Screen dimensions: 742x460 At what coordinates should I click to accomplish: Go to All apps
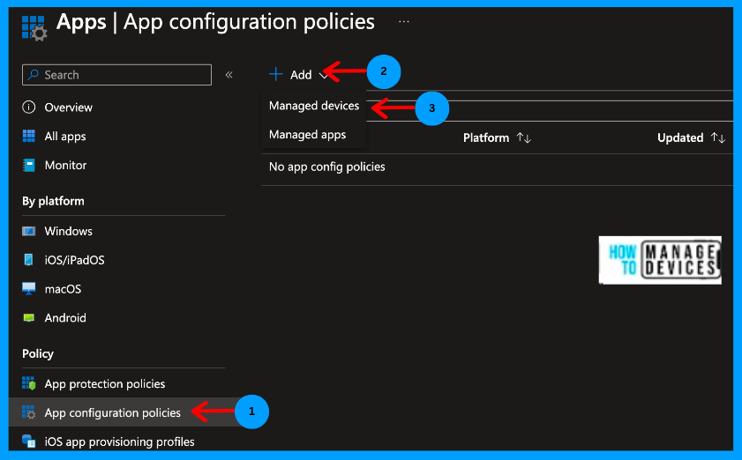click(65, 137)
